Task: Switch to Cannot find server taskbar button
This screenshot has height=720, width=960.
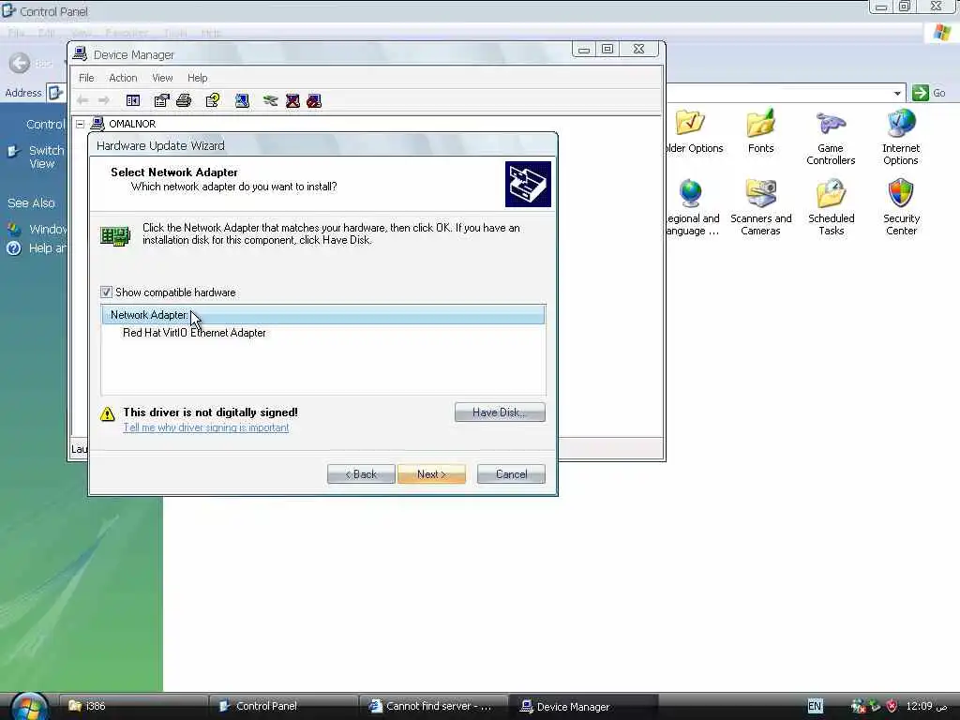Action: coord(433,706)
